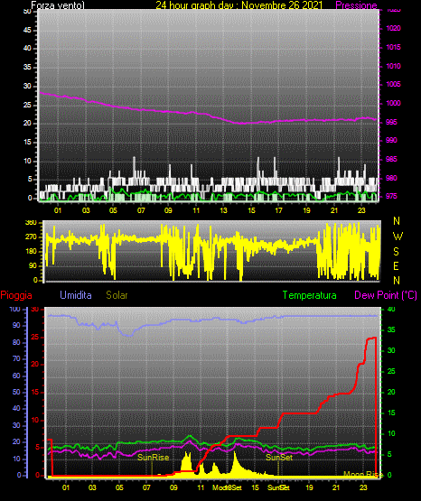Select the 90 value on wind direction axis

pyautogui.click(x=33, y=265)
